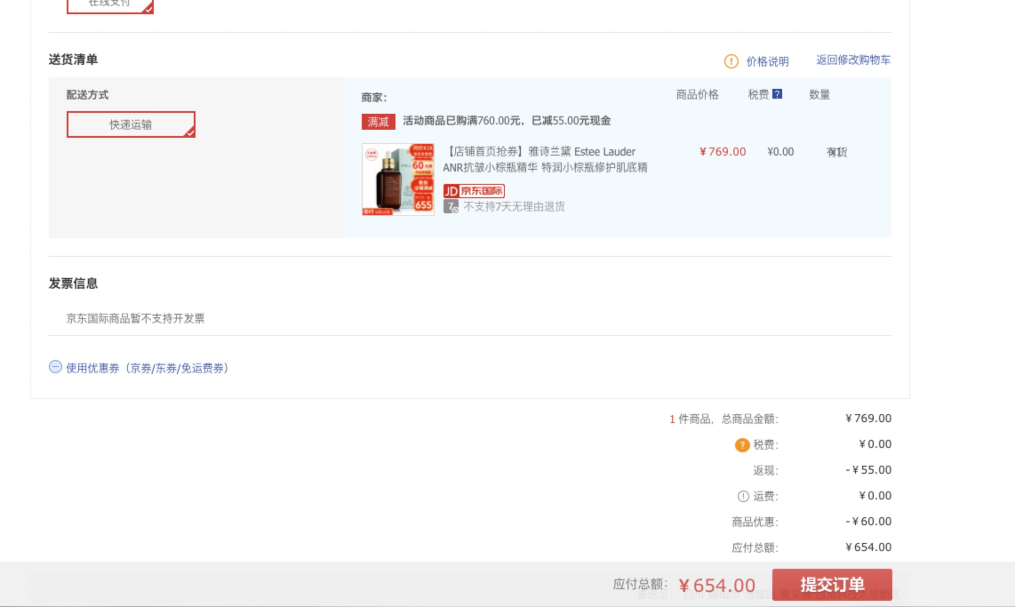This screenshot has height=607, width=1015.
Task: Click the orange tax fee help icon
Action: tap(742, 445)
